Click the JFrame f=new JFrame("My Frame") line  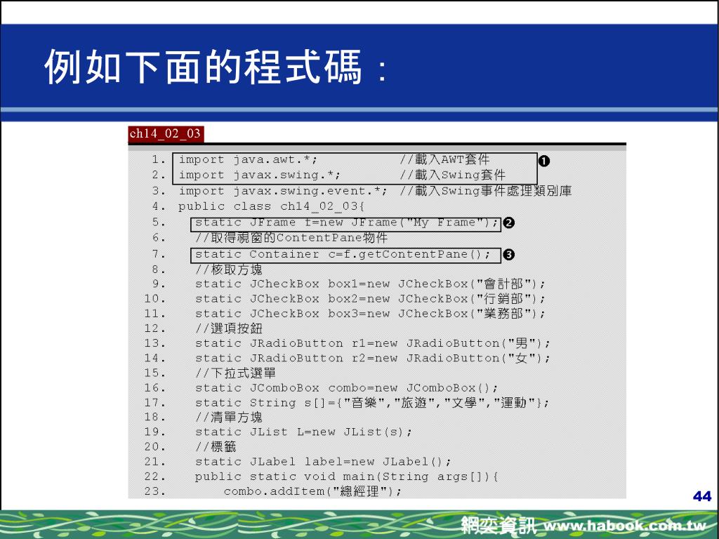point(346,222)
